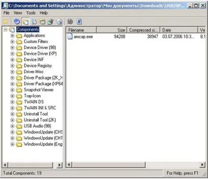Select the WindowsUpdate (CHS tree item
The height and width of the screenshot is (179, 208).
pyautogui.click(x=43, y=132)
